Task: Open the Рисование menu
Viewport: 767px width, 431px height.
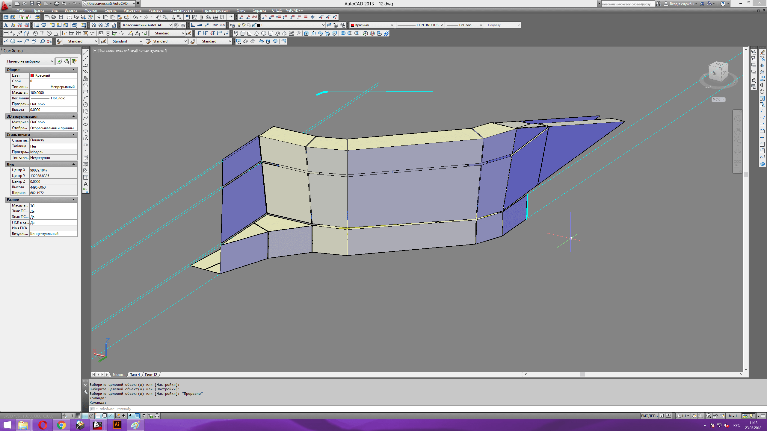Action: (132, 10)
